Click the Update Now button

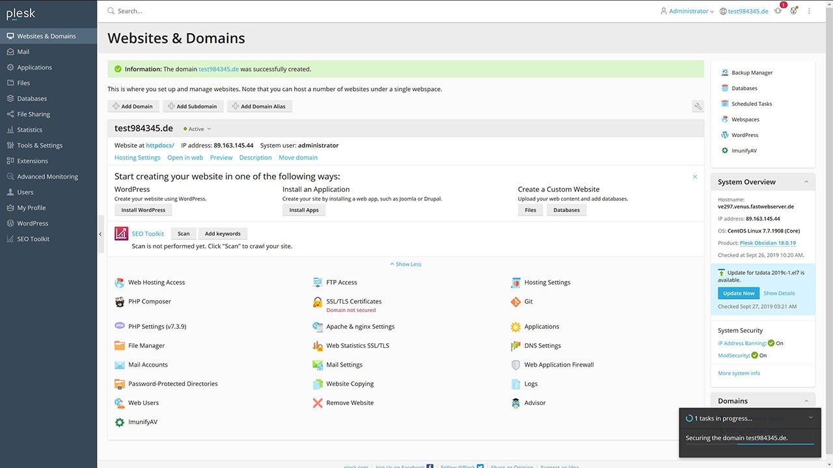(x=738, y=293)
